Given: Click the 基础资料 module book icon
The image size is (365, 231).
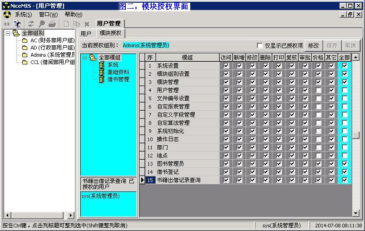Looking at the screenshot, I should 102,72.
